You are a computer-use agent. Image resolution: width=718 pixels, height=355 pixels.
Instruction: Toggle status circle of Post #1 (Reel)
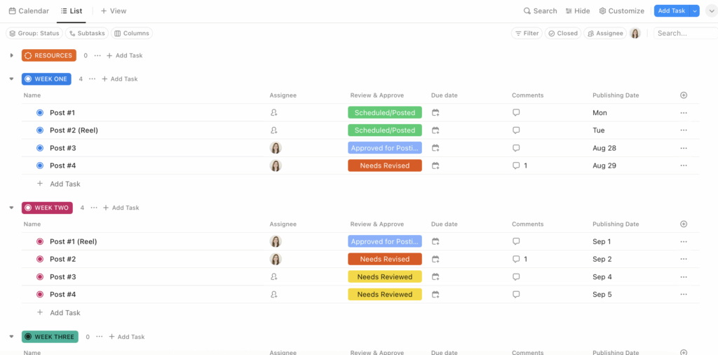(40, 241)
